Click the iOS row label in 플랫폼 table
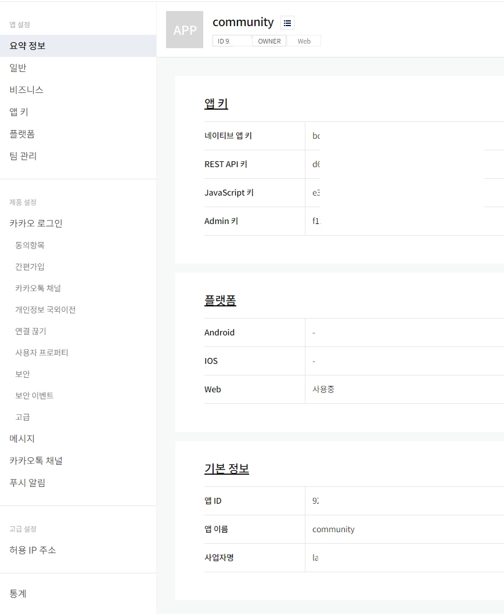The width and height of the screenshot is (504, 614). click(211, 361)
